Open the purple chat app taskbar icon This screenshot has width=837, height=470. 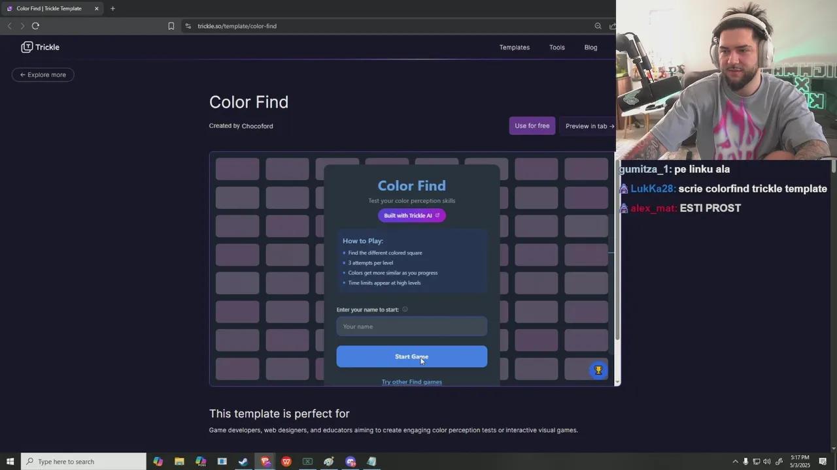click(x=350, y=462)
